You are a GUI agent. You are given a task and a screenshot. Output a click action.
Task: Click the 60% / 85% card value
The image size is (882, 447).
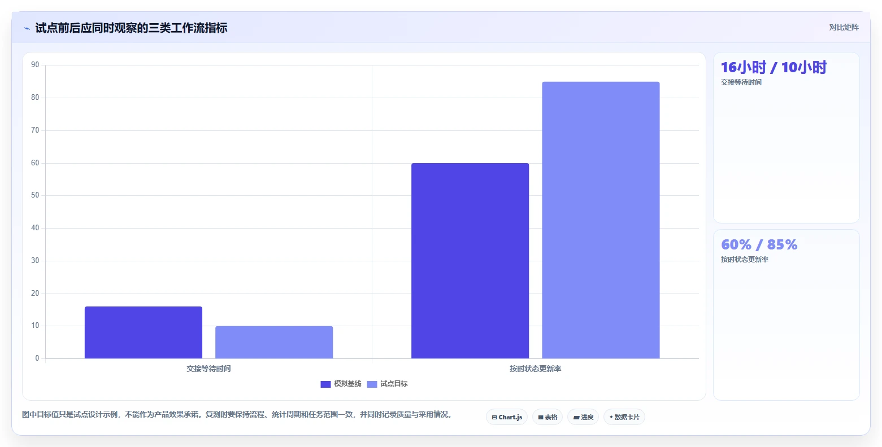[x=759, y=244]
